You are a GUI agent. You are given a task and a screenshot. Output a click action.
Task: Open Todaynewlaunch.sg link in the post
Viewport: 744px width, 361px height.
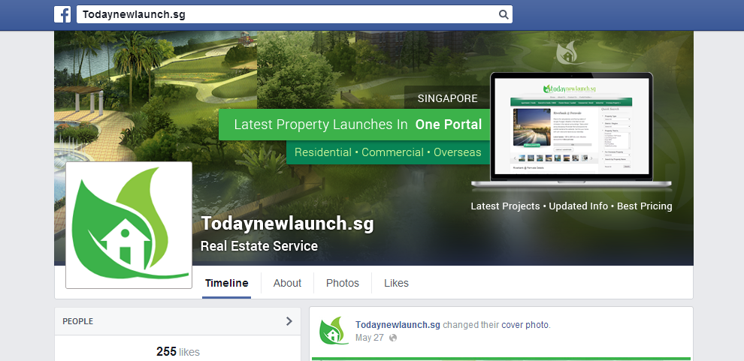pos(398,325)
